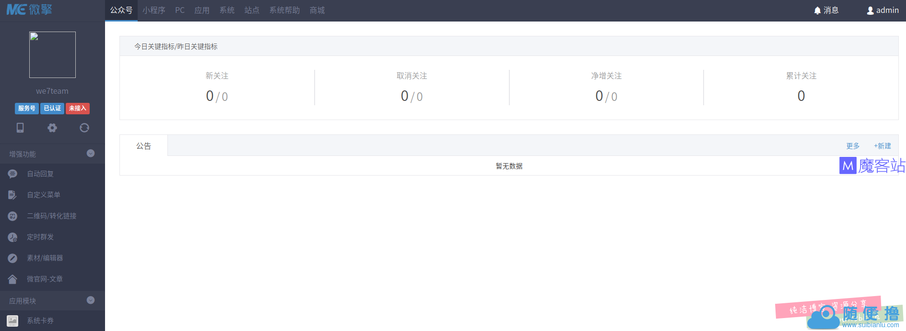The image size is (906, 331).
Task: Click the +新建 link
Action: coord(882,146)
